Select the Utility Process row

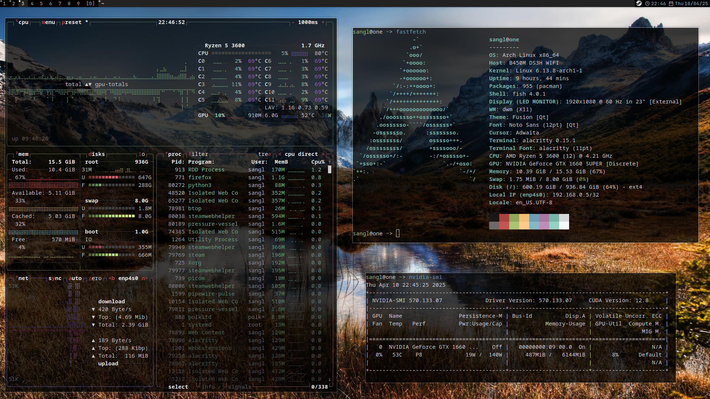(x=243, y=239)
